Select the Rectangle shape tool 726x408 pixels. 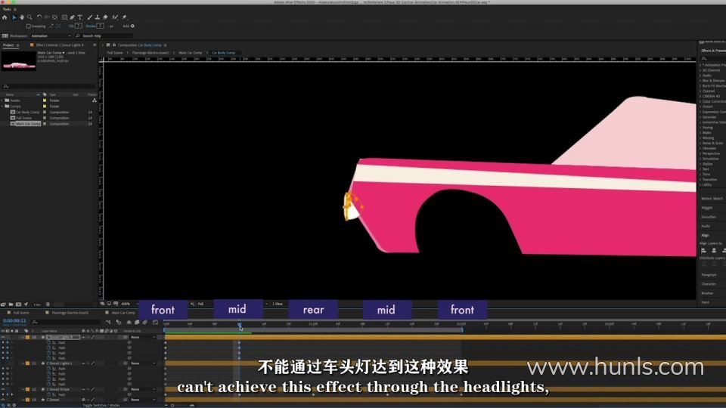tap(64, 17)
